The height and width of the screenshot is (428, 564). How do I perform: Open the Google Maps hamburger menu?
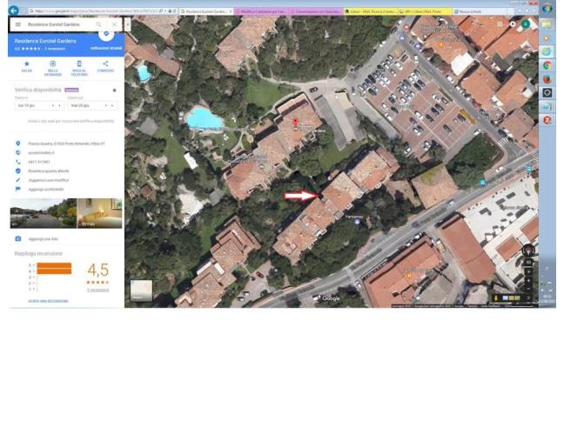click(18, 24)
